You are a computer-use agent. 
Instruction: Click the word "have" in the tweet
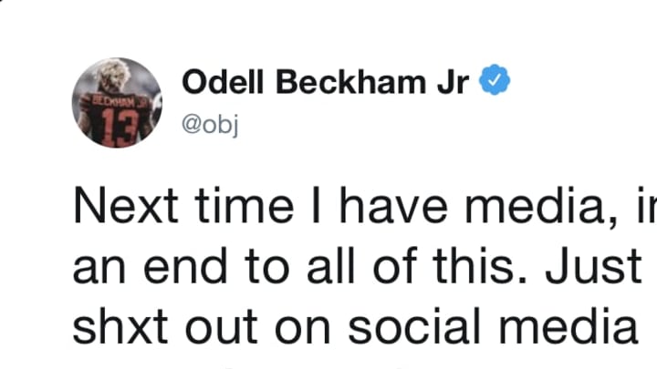(x=393, y=207)
